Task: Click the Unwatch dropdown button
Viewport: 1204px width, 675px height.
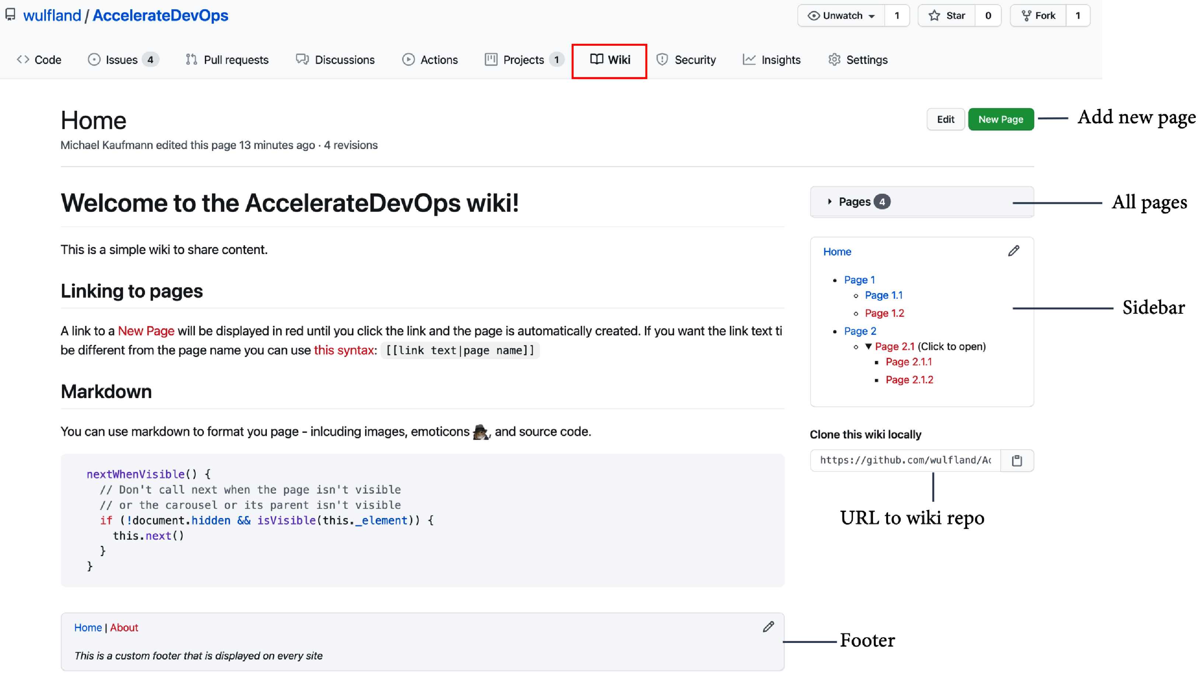Action: click(841, 16)
